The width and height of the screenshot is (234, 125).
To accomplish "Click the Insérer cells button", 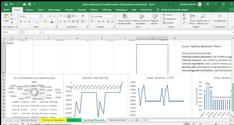I will coord(168,15).
